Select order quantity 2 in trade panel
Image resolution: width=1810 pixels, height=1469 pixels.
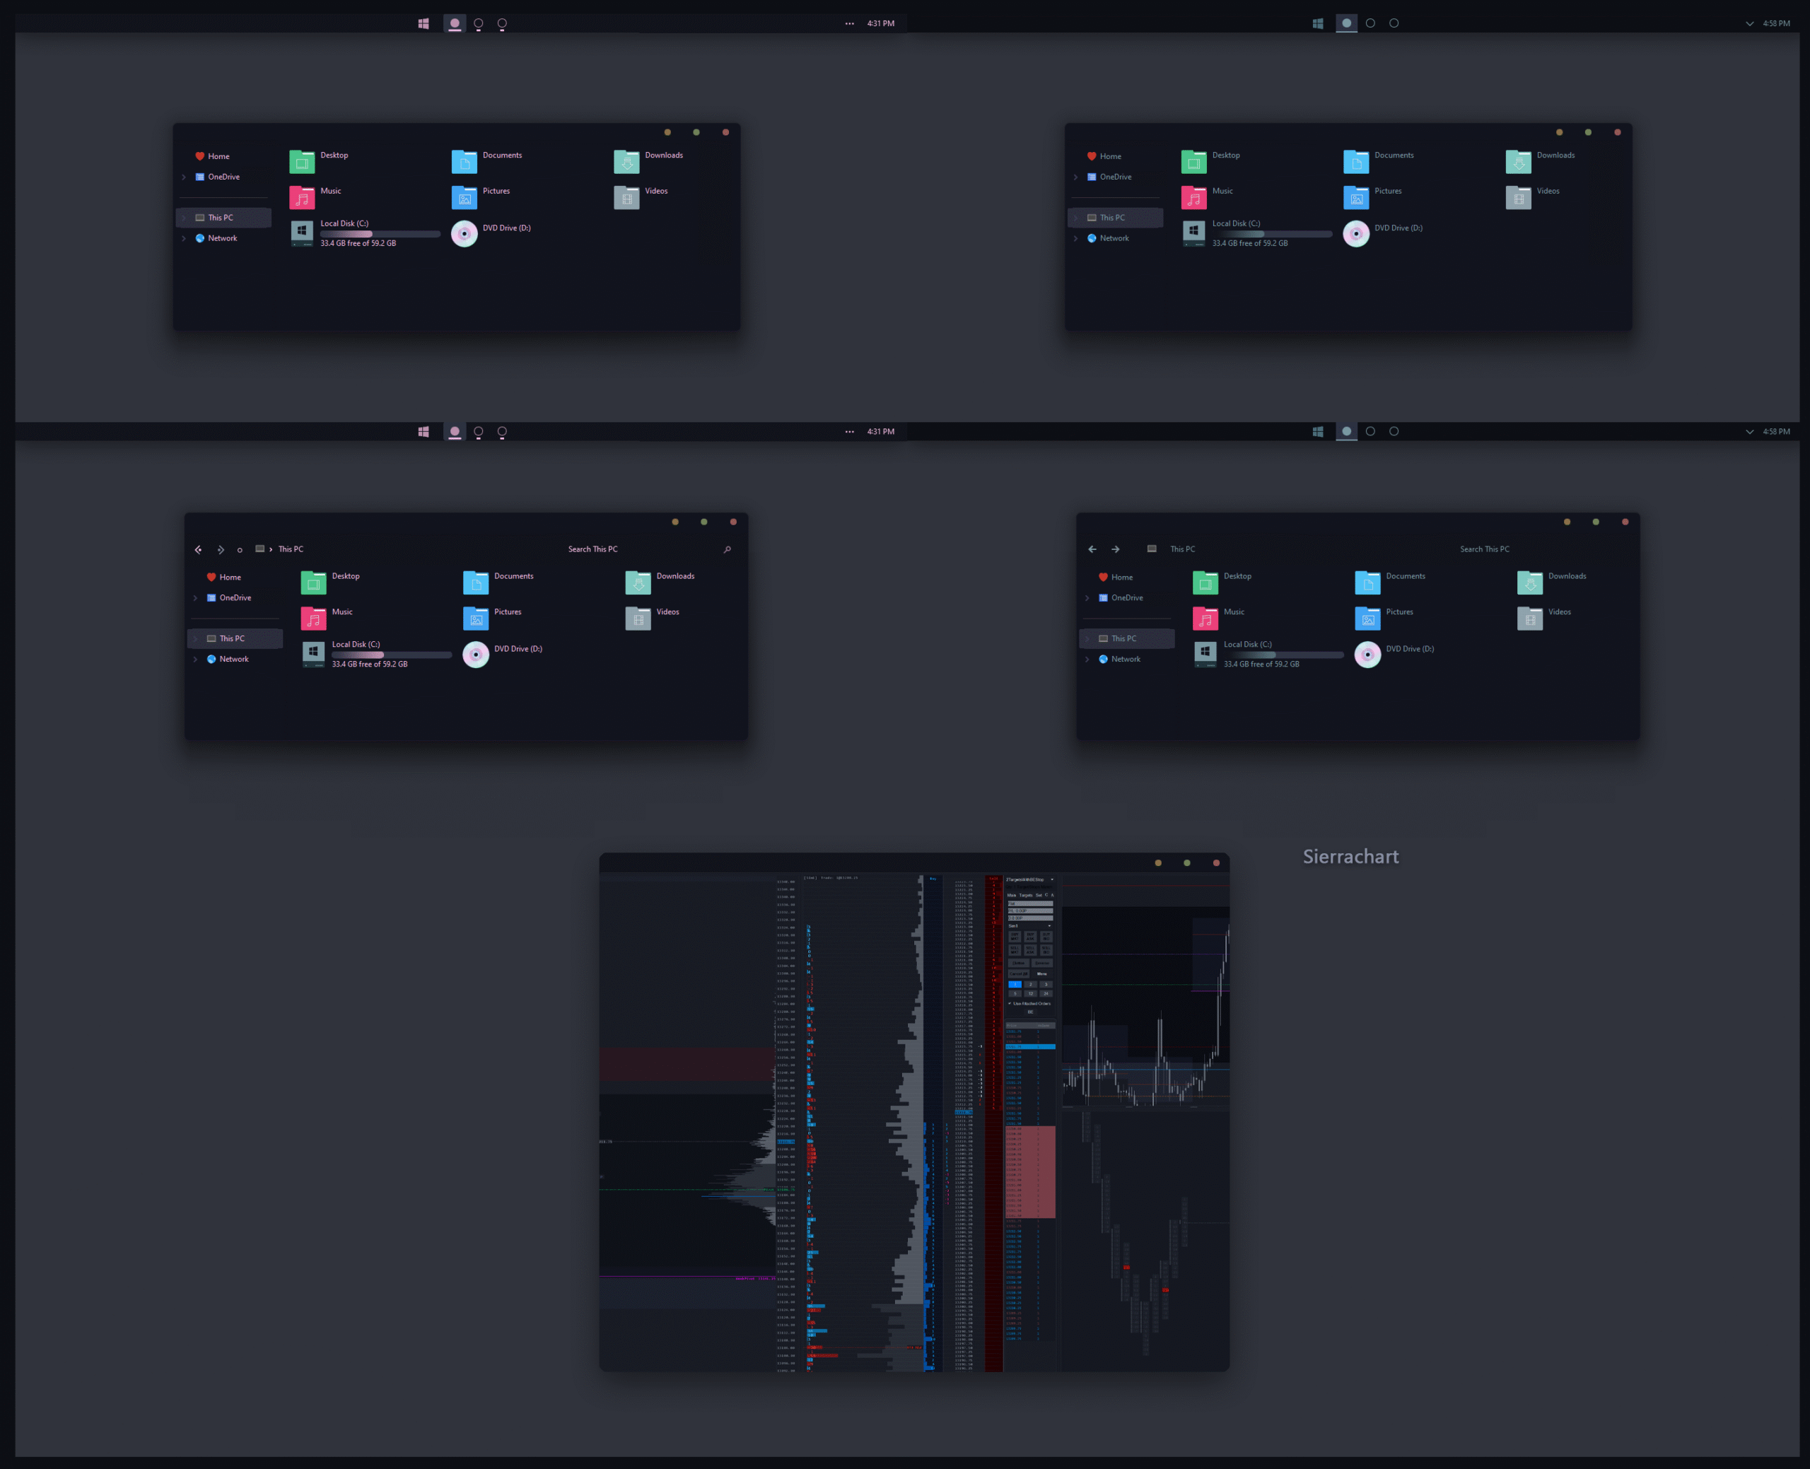tap(1031, 984)
